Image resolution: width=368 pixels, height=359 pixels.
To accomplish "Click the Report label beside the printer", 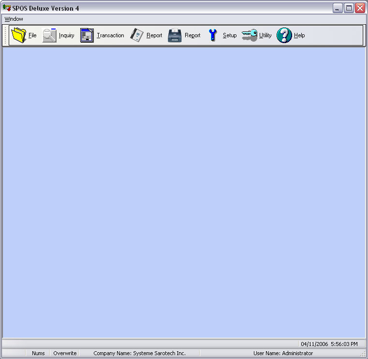I will click(x=192, y=35).
